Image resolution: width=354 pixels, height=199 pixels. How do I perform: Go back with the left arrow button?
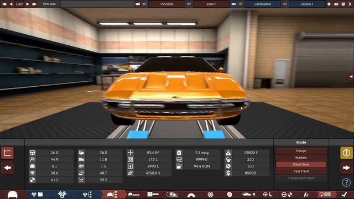(7, 167)
